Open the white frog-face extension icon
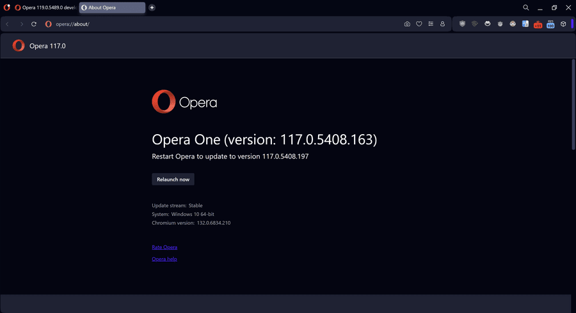 [x=488, y=24]
